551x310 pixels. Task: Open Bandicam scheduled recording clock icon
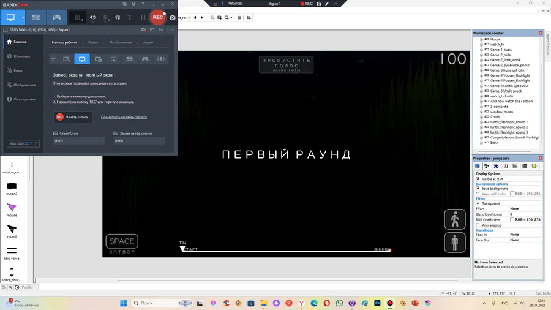(133, 4)
